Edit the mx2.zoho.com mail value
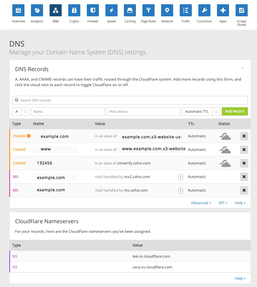This screenshot has height=287, width=257. tap(137, 177)
